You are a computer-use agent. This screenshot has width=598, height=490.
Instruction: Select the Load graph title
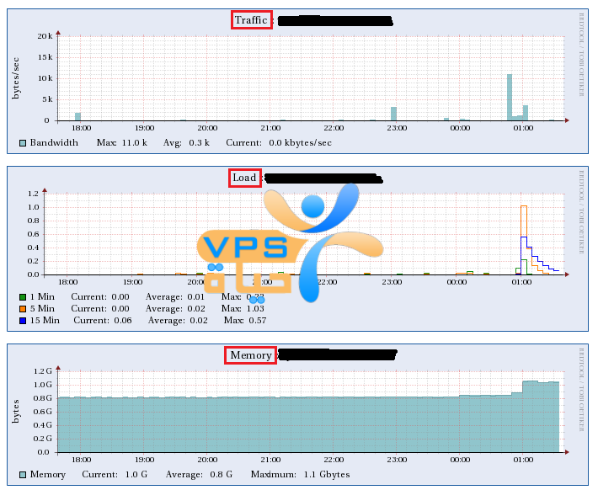(244, 178)
